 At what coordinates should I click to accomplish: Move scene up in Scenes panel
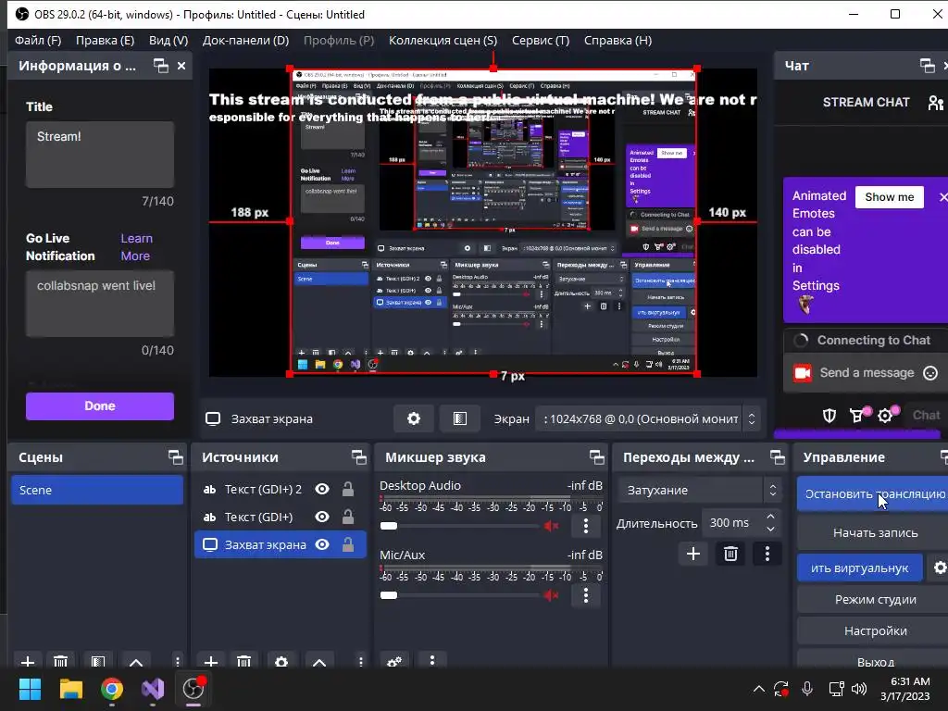click(136, 662)
